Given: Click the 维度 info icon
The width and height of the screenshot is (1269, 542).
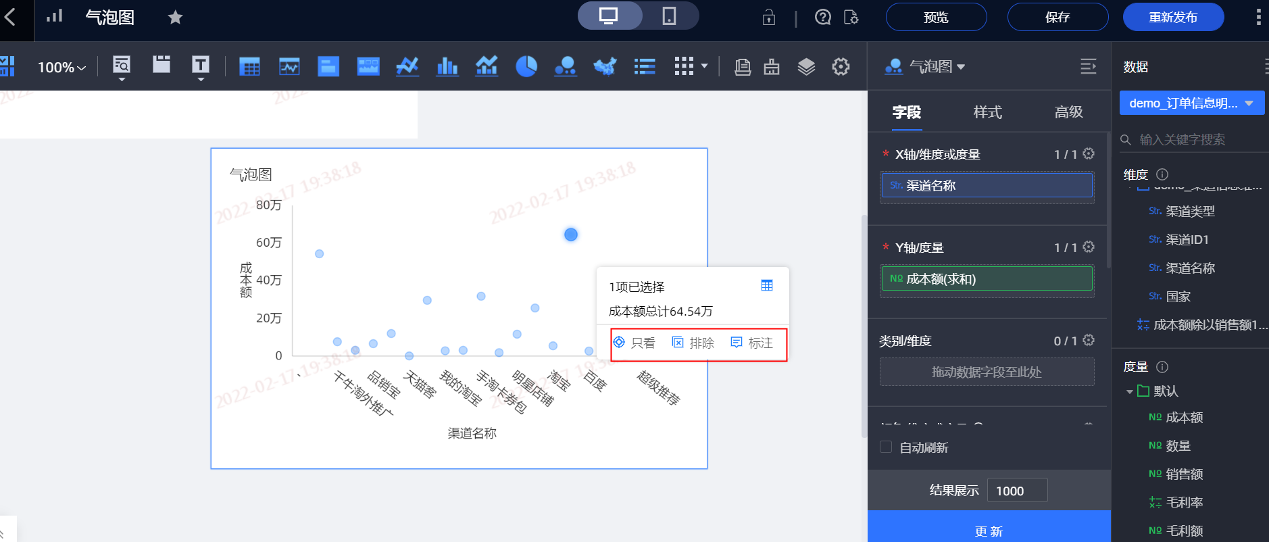Looking at the screenshot, I should [x=1162, y=174].
